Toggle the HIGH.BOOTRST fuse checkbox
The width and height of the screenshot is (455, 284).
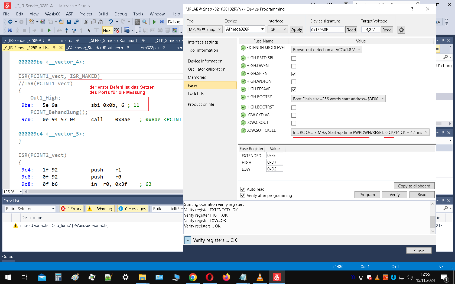click(294, 108)
